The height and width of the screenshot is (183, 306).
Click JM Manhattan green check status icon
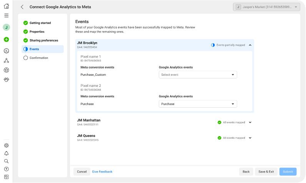[220, 122]
